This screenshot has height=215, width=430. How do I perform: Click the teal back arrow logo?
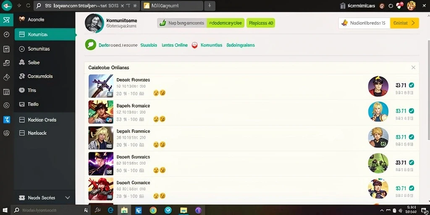click(x=7, y=5)
